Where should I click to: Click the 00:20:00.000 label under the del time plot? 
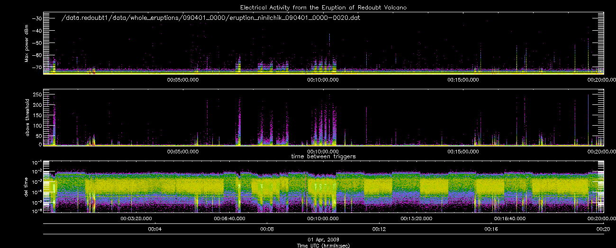tap(603, 219)
